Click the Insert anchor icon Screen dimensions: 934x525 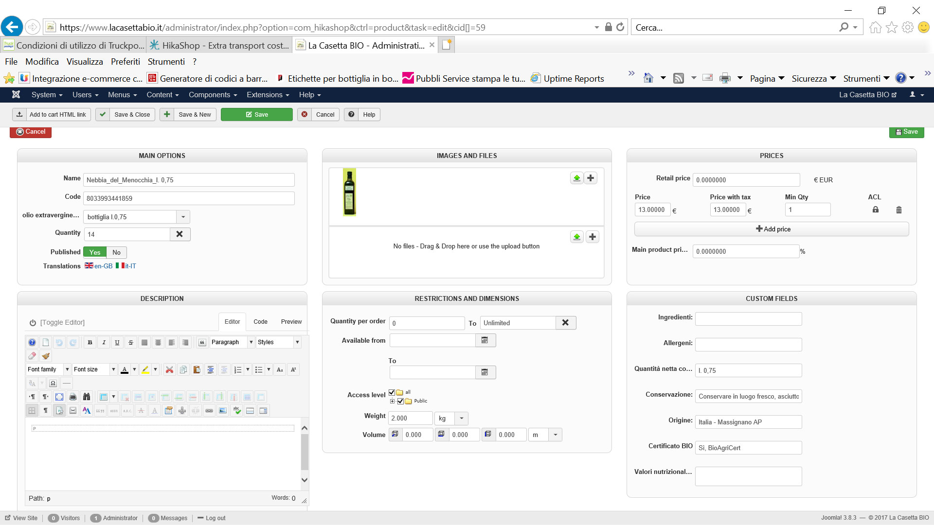pyautogui.click(x=182, y=411)
